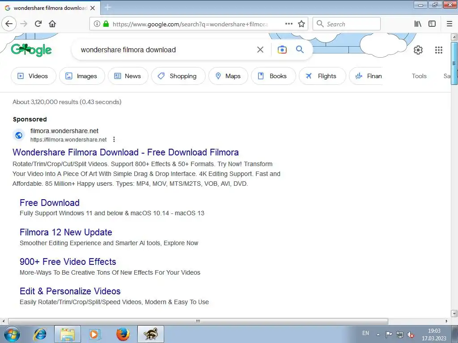Close the wondershare filmora download tab

[93, 8]
